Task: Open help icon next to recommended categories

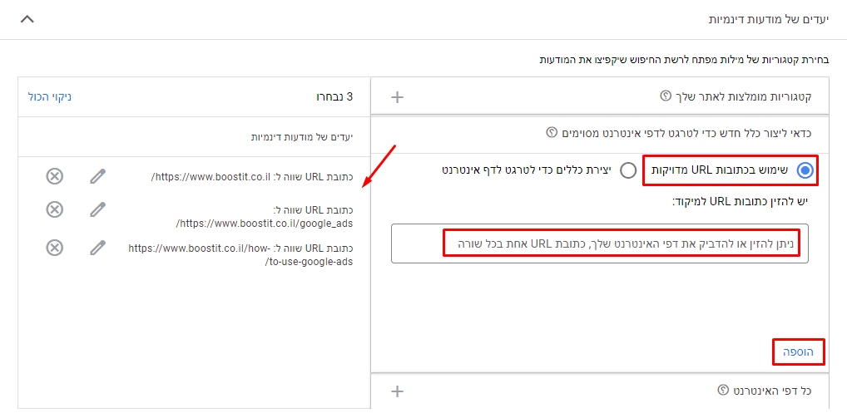Action: pyautogui.click(x=665, y=96)
